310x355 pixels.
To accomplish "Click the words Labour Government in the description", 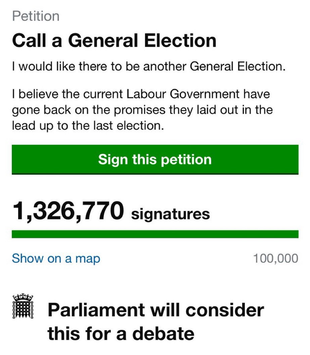I will 183,94.
